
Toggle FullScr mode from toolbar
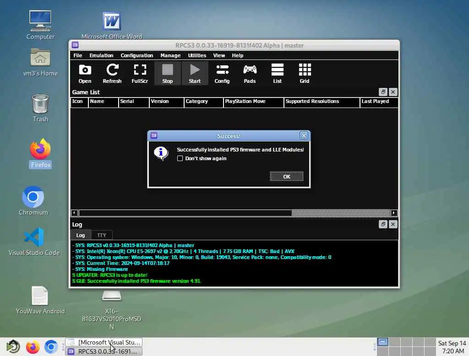tap(140, 74)
